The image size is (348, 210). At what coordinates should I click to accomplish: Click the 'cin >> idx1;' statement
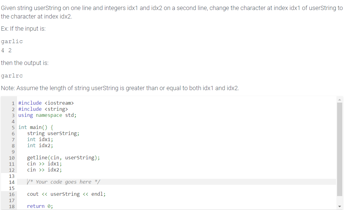[44, 164]
